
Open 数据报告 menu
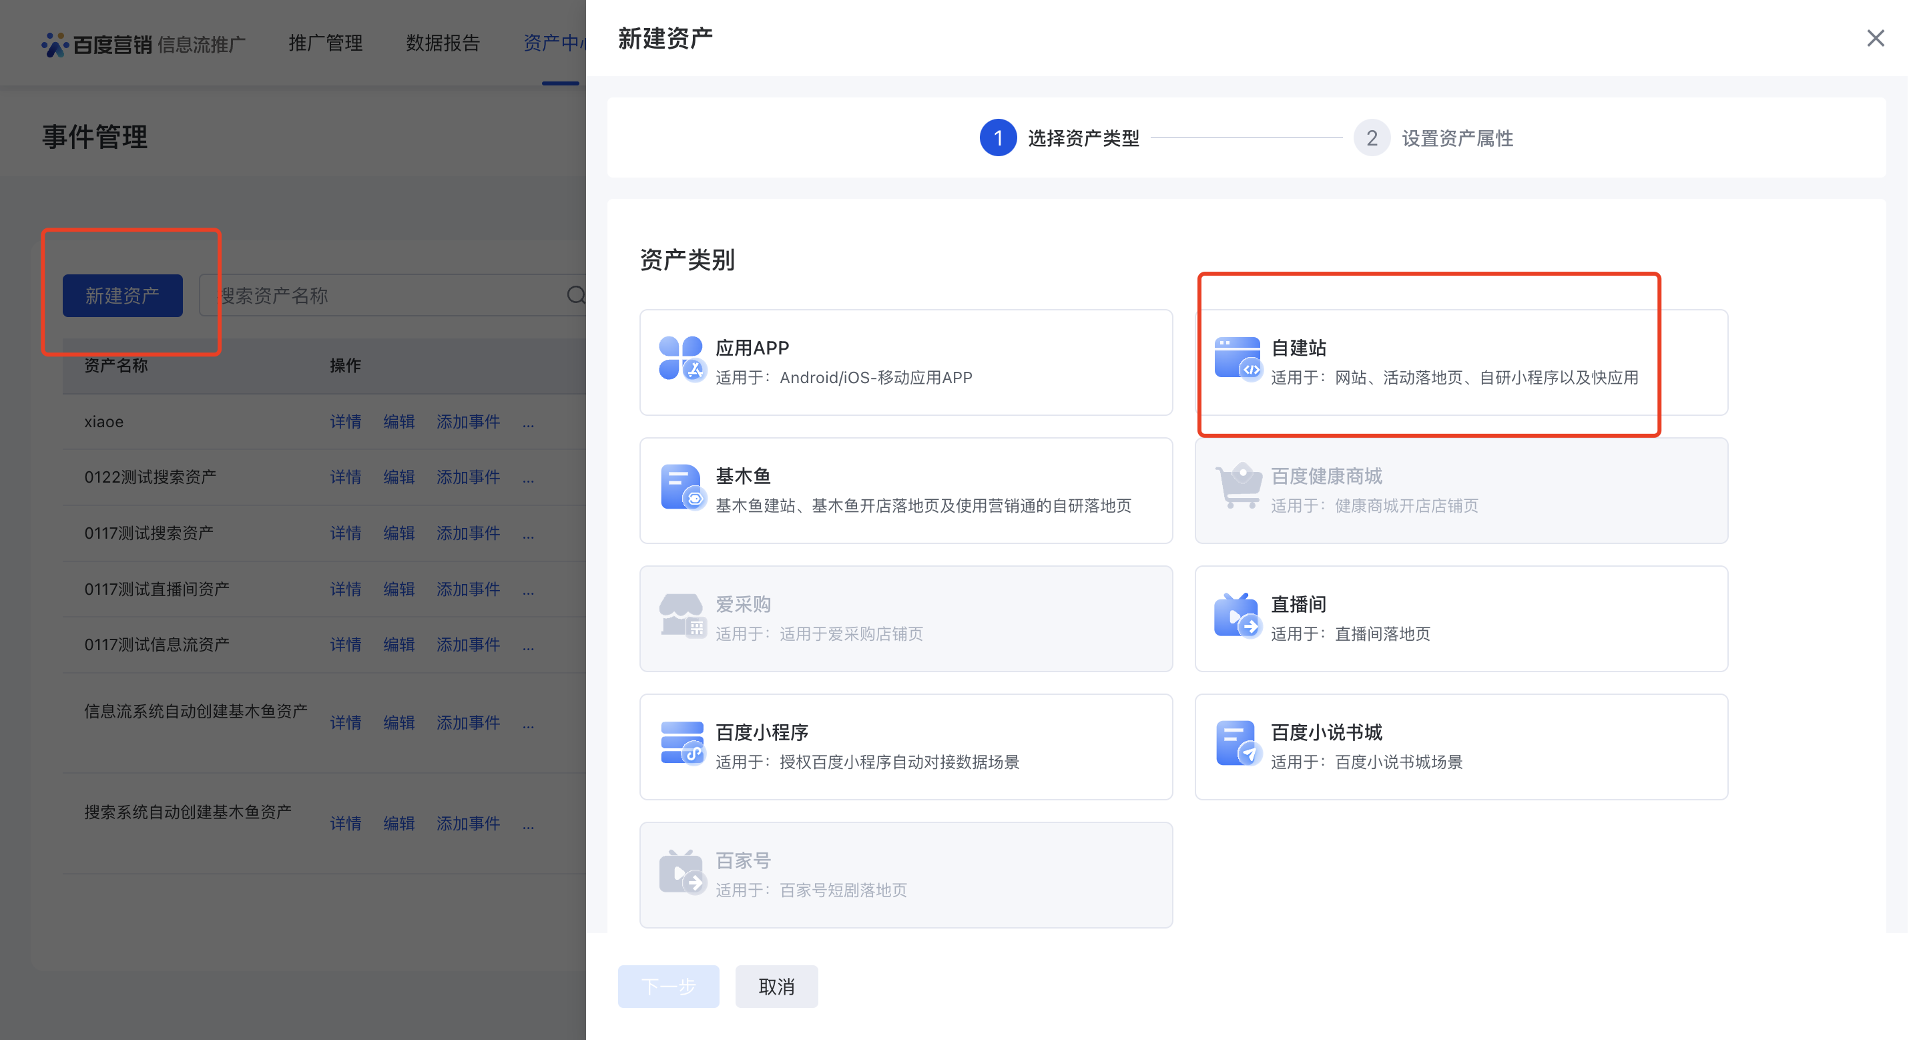pos(443,43)
